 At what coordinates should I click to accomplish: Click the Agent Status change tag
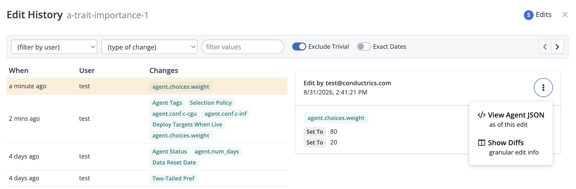[169, 151]
